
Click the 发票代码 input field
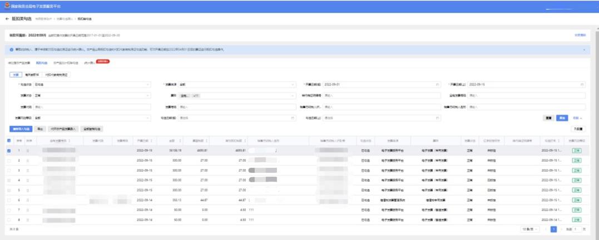92,107
